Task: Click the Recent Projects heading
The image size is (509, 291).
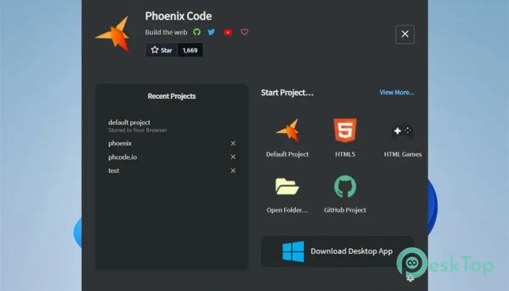Action: 172,96
